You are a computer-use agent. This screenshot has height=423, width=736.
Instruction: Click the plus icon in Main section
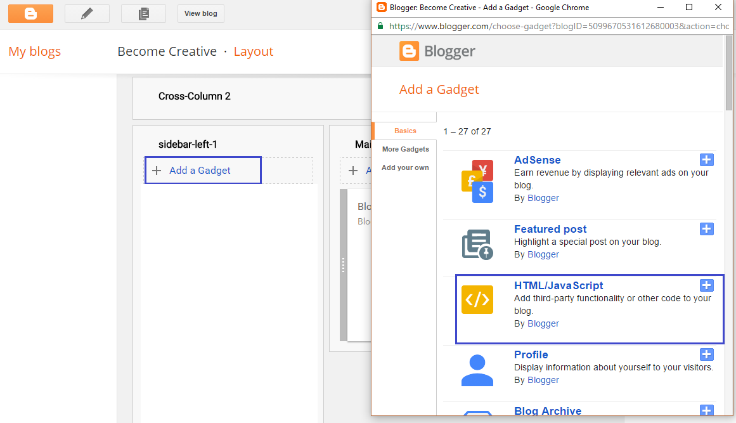pyautogui.click(x=353, y=171)
